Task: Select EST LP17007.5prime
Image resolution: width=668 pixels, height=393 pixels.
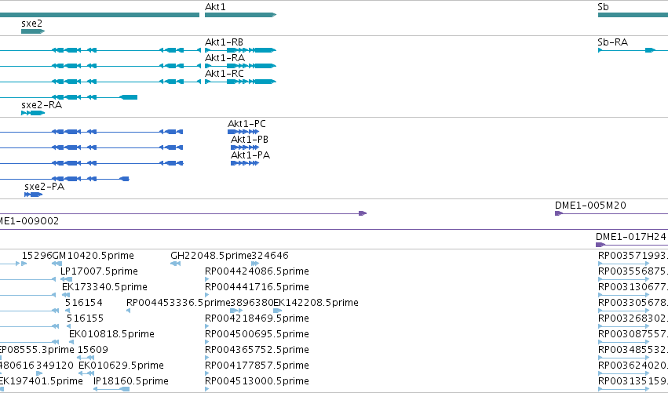Action: click(99, 271)
